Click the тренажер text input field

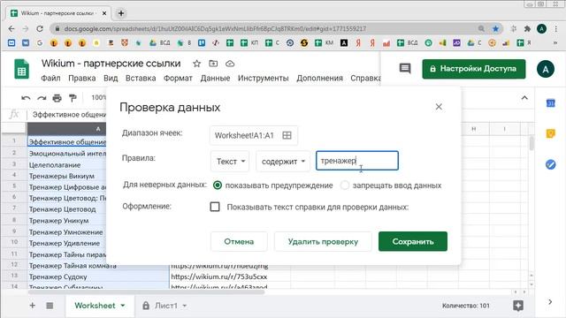tap(357, 161)
